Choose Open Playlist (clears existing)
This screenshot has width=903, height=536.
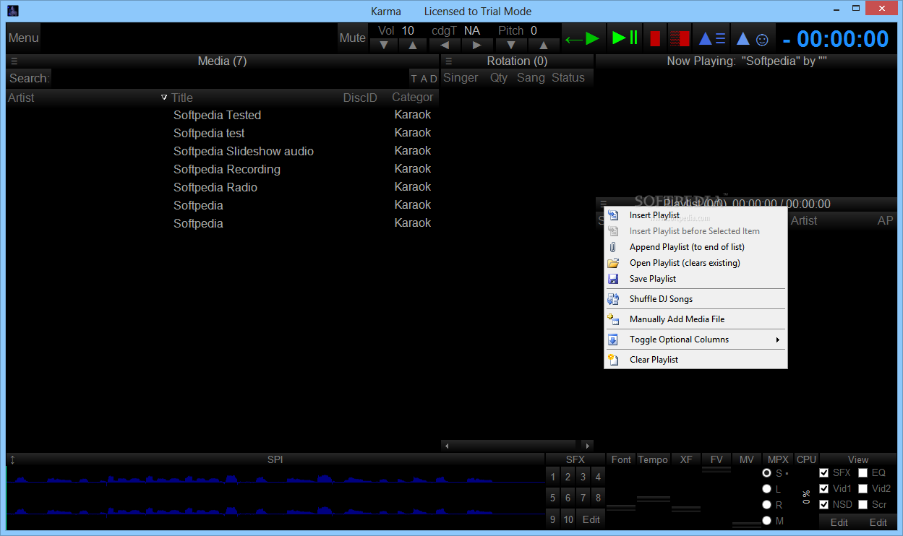(696, 263)
